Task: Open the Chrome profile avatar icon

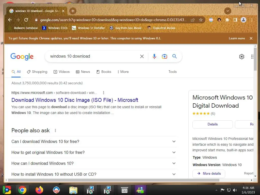Action: (x=243, y=20)
